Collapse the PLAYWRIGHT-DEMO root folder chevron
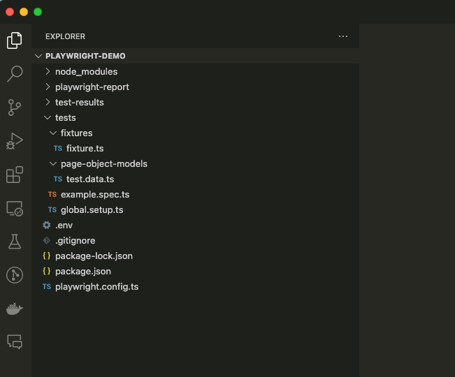Viewport: 455px width, 377px height. coord(38,56)
